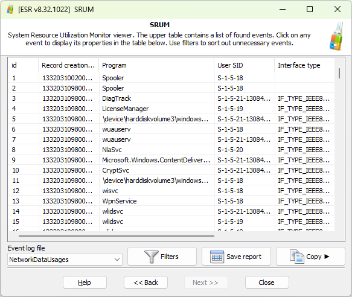Image resolution: width=352 pixels, height=297 pixels.
Task: Click the ESR app icon in title bar
Action: point(10,10)
